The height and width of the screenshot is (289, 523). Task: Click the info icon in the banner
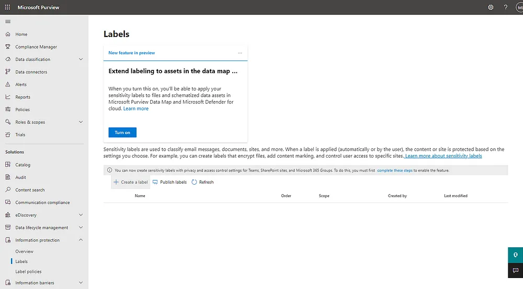point(109,170)
